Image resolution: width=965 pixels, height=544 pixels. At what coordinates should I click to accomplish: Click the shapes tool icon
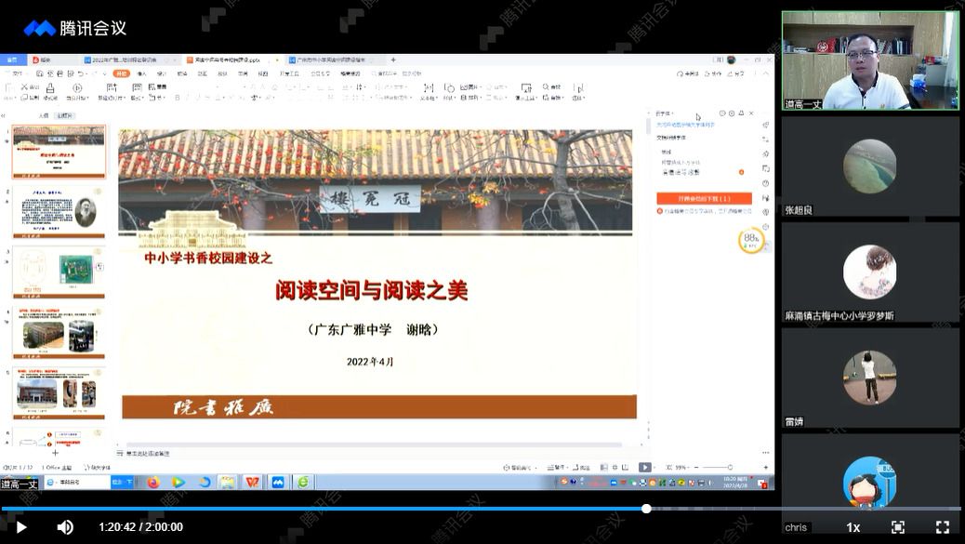point(449,88)
